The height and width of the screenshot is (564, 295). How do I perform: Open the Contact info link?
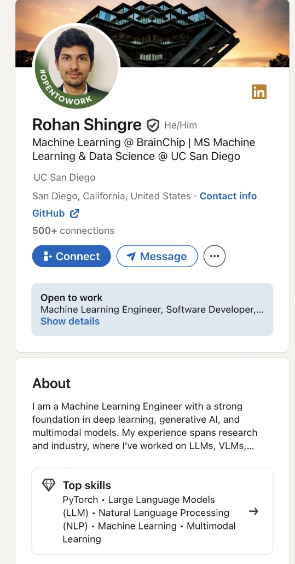(228, 196)
